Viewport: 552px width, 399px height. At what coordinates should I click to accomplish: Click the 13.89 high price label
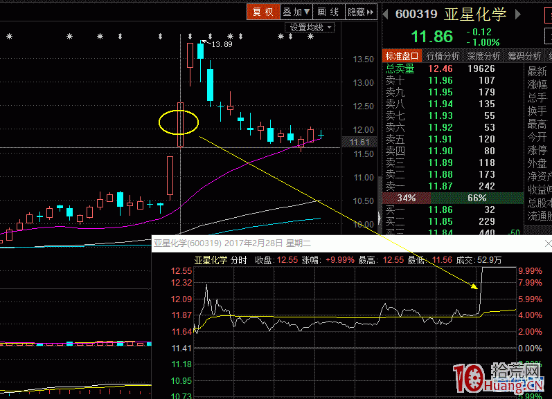pos(222,44)
